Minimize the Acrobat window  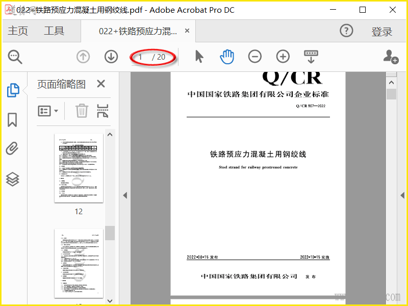(333, 10)
